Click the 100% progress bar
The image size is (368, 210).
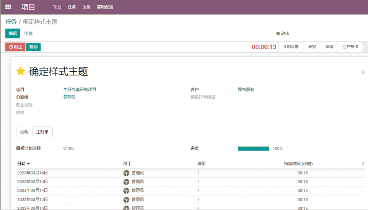tap(254, 149)
